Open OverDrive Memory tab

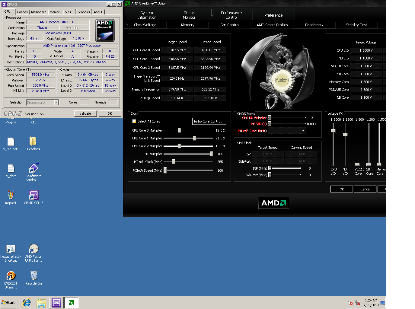(x=187, y=25)
